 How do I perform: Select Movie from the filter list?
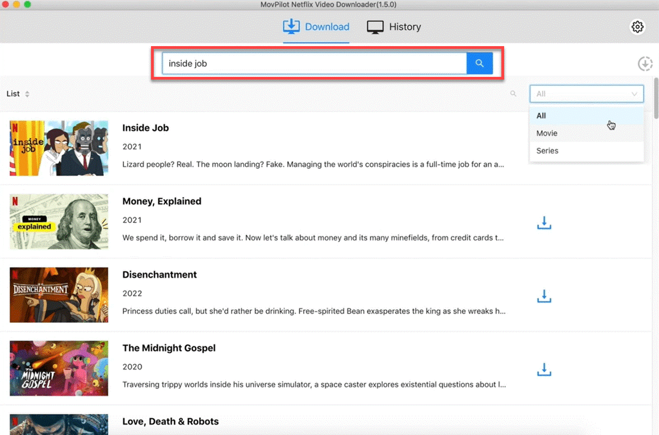pos(547,133)
